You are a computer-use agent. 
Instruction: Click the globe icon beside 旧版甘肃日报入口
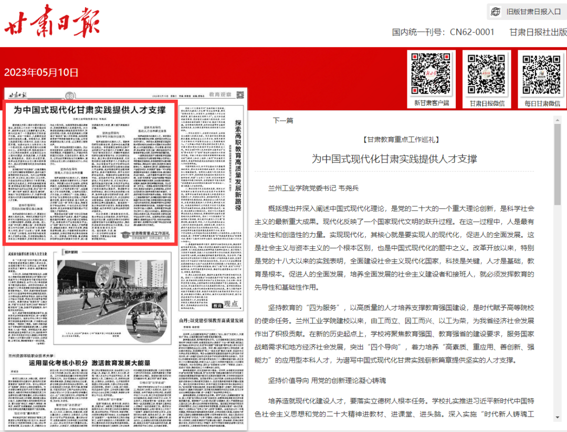pos(496,12)
